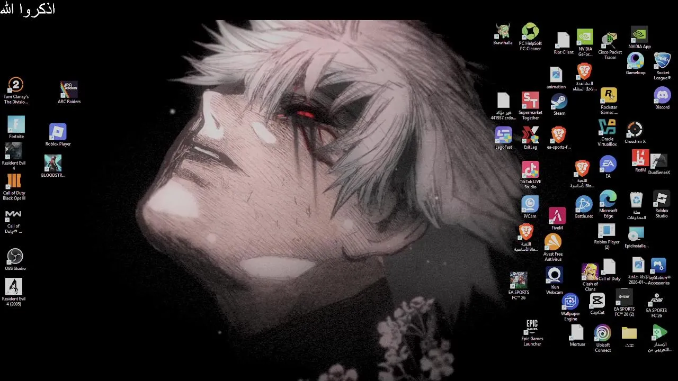Launch EA SPORTS FC 26 white logo icon
The height and width of the screenshot is (381, 678).
(656, 305)
